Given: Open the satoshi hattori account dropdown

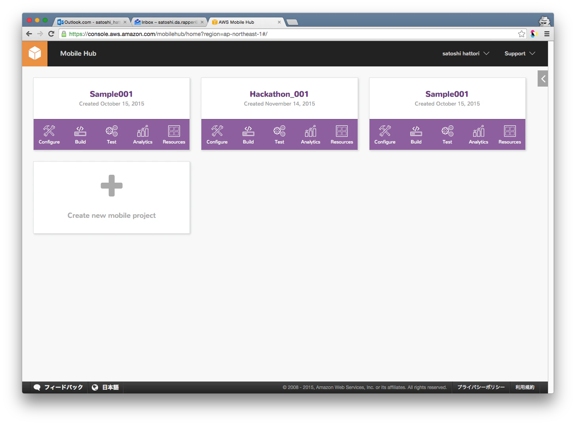Looking at the screenshot, I should (466, 53).
